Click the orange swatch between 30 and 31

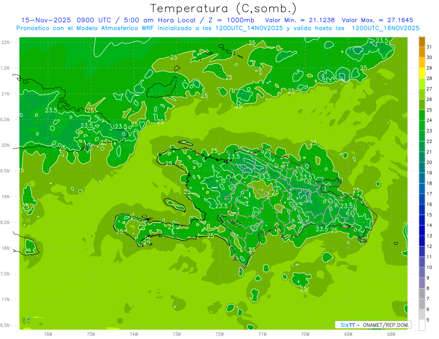(422, 52)
